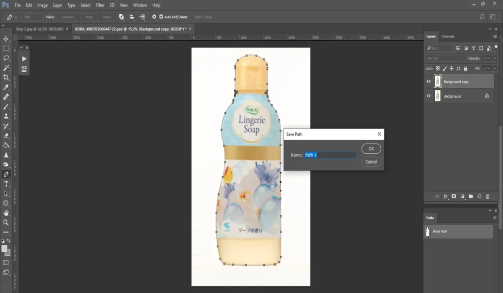Open the Pen tool preset picker
This screenshot has width=503, height=293.
tap(11, 17)
